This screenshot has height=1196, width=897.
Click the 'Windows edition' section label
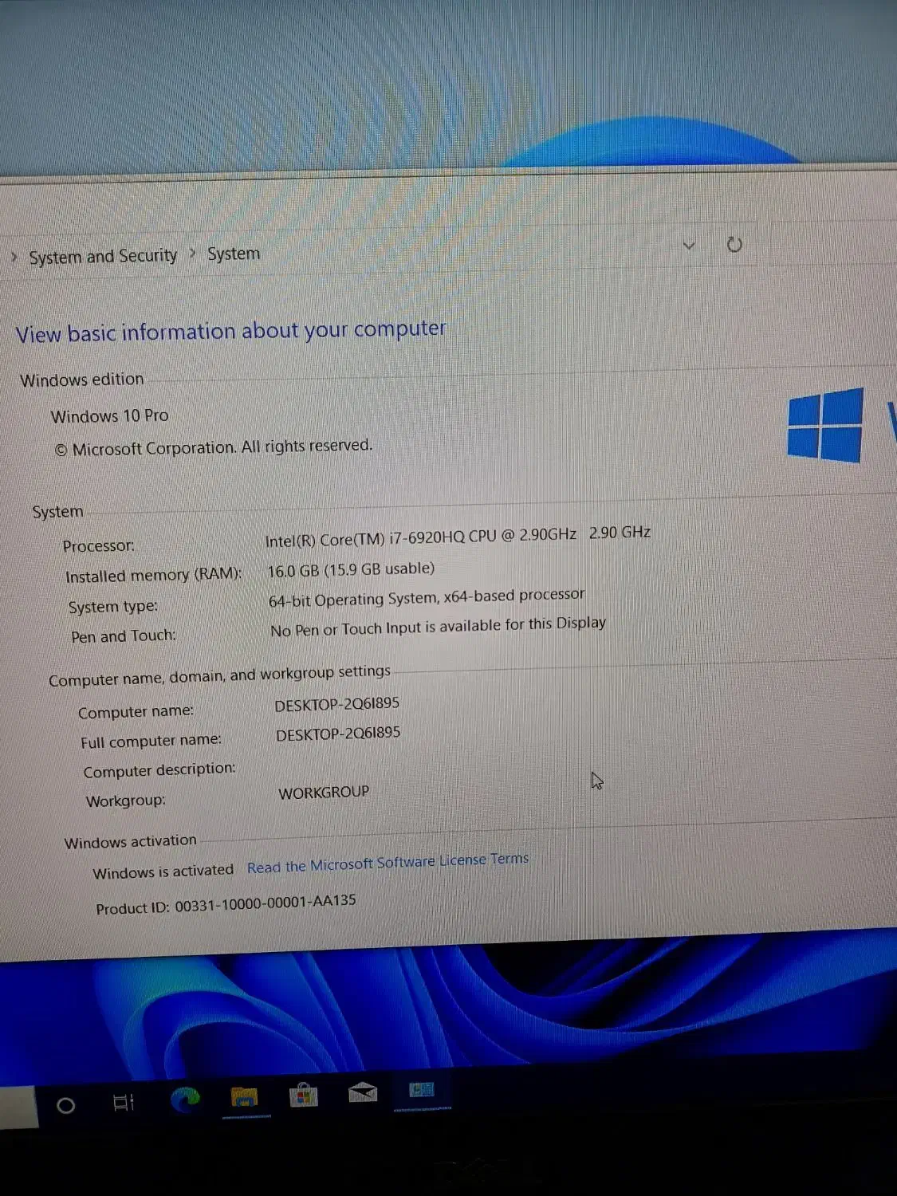[82, 380]
